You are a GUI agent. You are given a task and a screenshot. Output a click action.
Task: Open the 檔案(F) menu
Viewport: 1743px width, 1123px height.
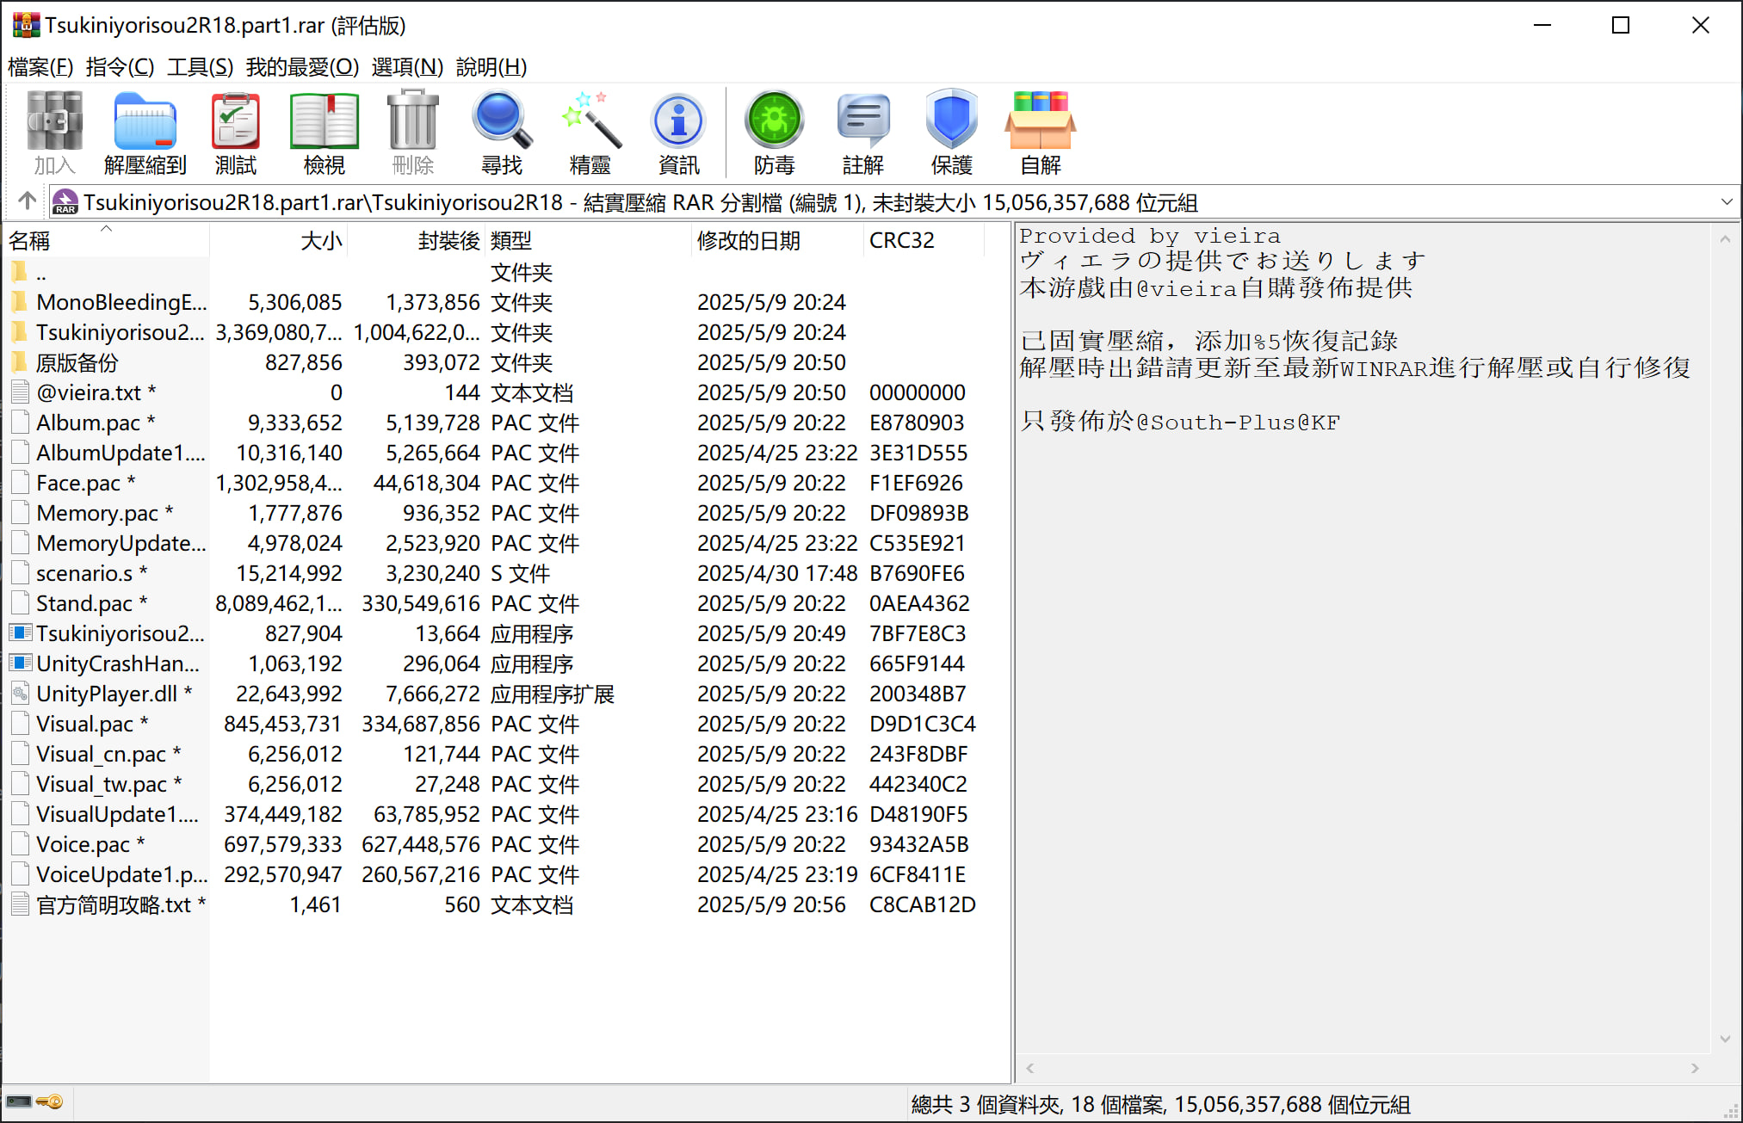(40, 66)
